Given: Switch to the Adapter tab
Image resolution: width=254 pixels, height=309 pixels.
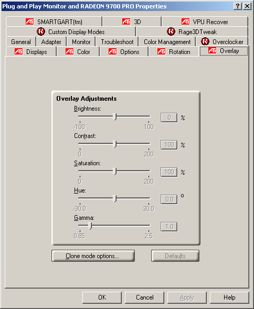Looking at the screenshot, I should (51, 41).
